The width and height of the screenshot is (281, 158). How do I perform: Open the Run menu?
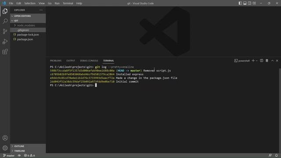[x=57, y=3]
